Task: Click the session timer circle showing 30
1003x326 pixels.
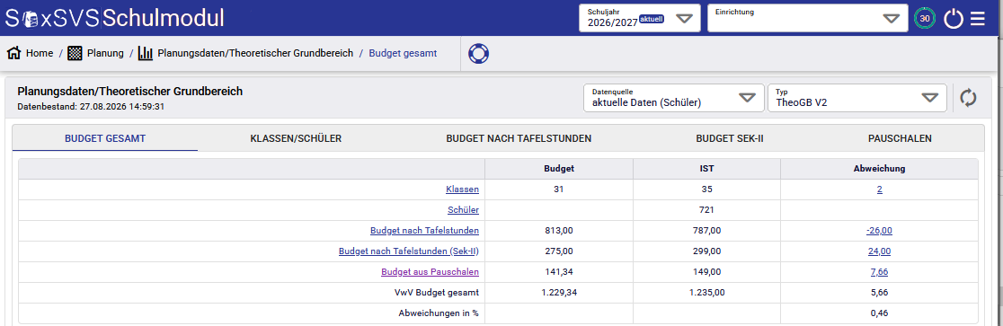Action: (x=924, y=19)
